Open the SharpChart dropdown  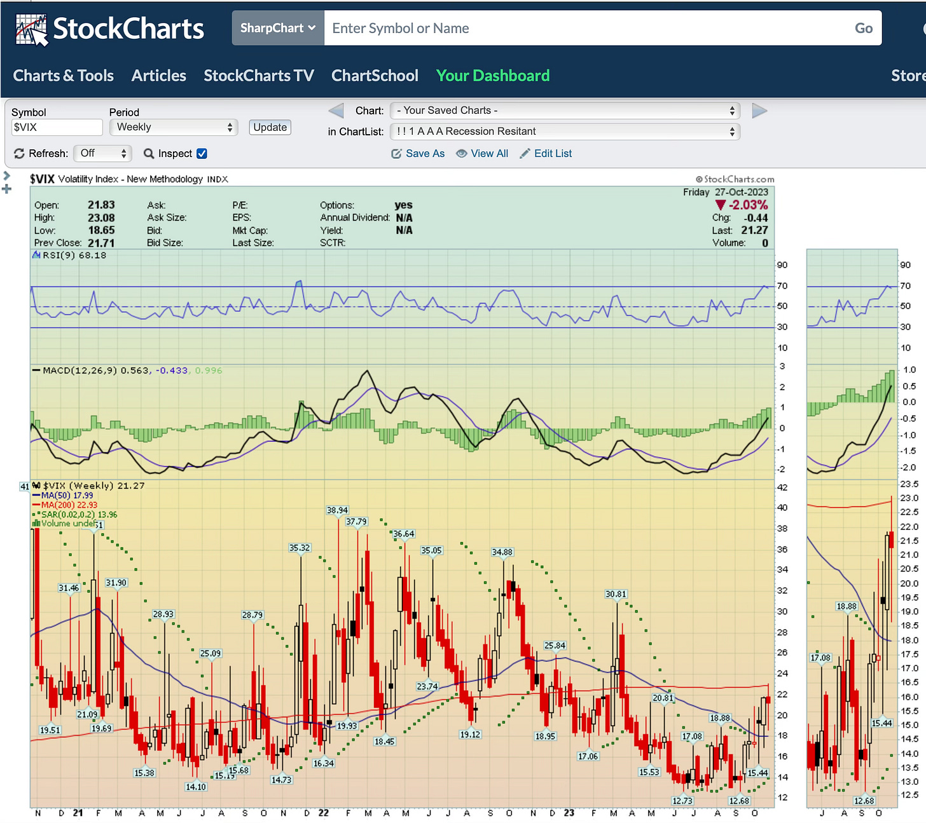coord(278,28)
